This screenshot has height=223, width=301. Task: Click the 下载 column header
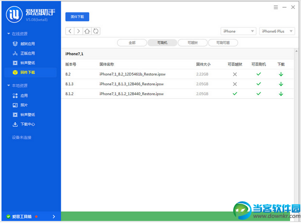(281, 64)
